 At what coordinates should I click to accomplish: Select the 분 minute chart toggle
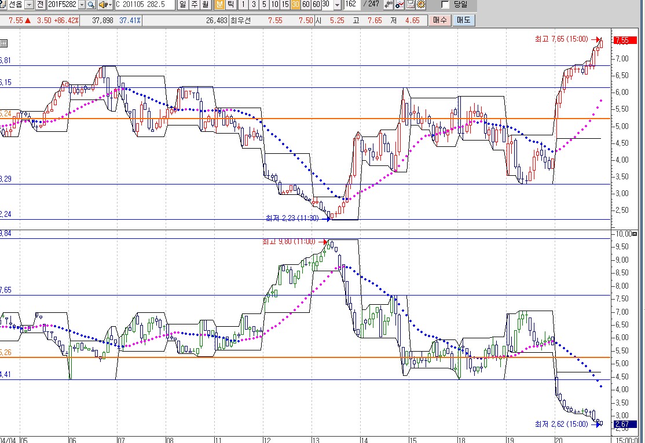219,5
